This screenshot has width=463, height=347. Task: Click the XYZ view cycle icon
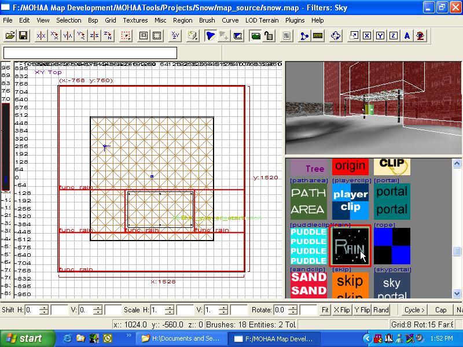point(175,36)
